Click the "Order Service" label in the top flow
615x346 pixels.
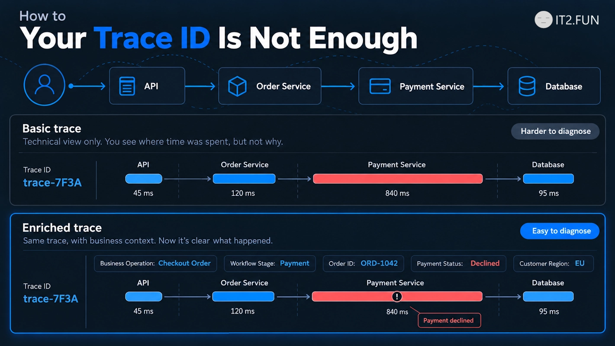(x=283, y=86)
